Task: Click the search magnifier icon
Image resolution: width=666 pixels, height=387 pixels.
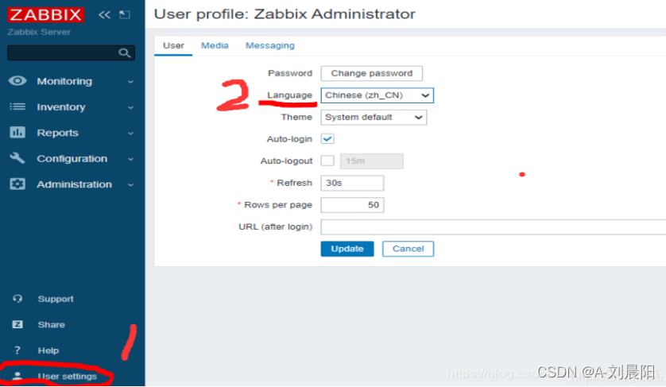Action: tap(124, 53)
